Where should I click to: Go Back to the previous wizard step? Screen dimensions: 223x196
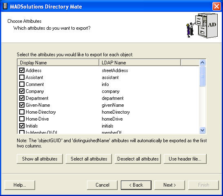pyautogui.click(x=136, y=185)
